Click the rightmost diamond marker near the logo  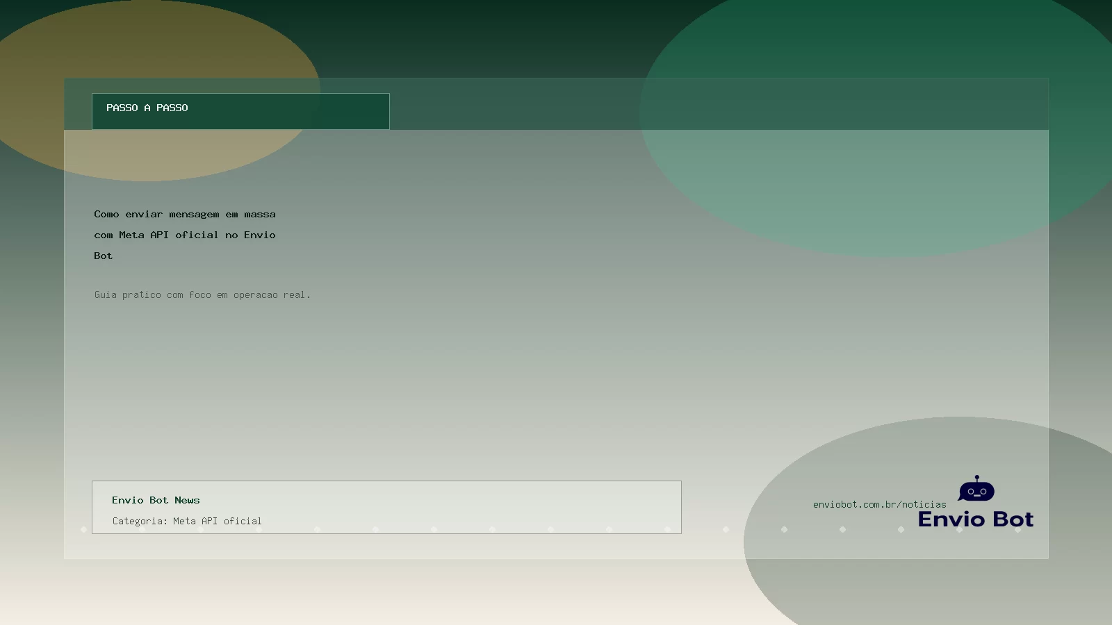(1017, 530)
